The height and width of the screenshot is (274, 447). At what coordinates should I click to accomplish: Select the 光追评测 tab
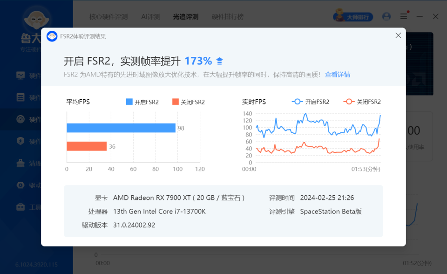tap(186, 17)
